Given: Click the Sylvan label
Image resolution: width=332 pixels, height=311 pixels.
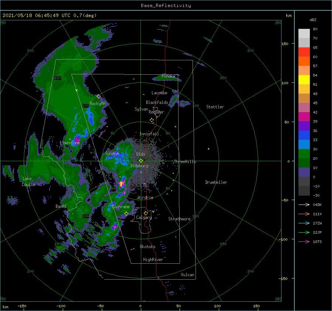Looking at the screenshot, I should tap(141, 109).
